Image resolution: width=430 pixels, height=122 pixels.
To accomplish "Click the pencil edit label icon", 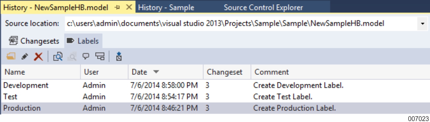I will tap(25, 56).
